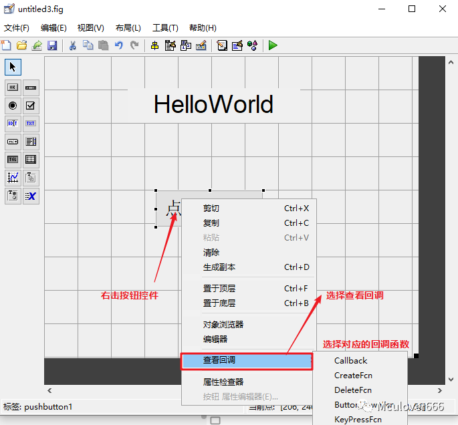Screen dimensions: 458x425
Task: Select the Button Group component
Action: (13, 196)
